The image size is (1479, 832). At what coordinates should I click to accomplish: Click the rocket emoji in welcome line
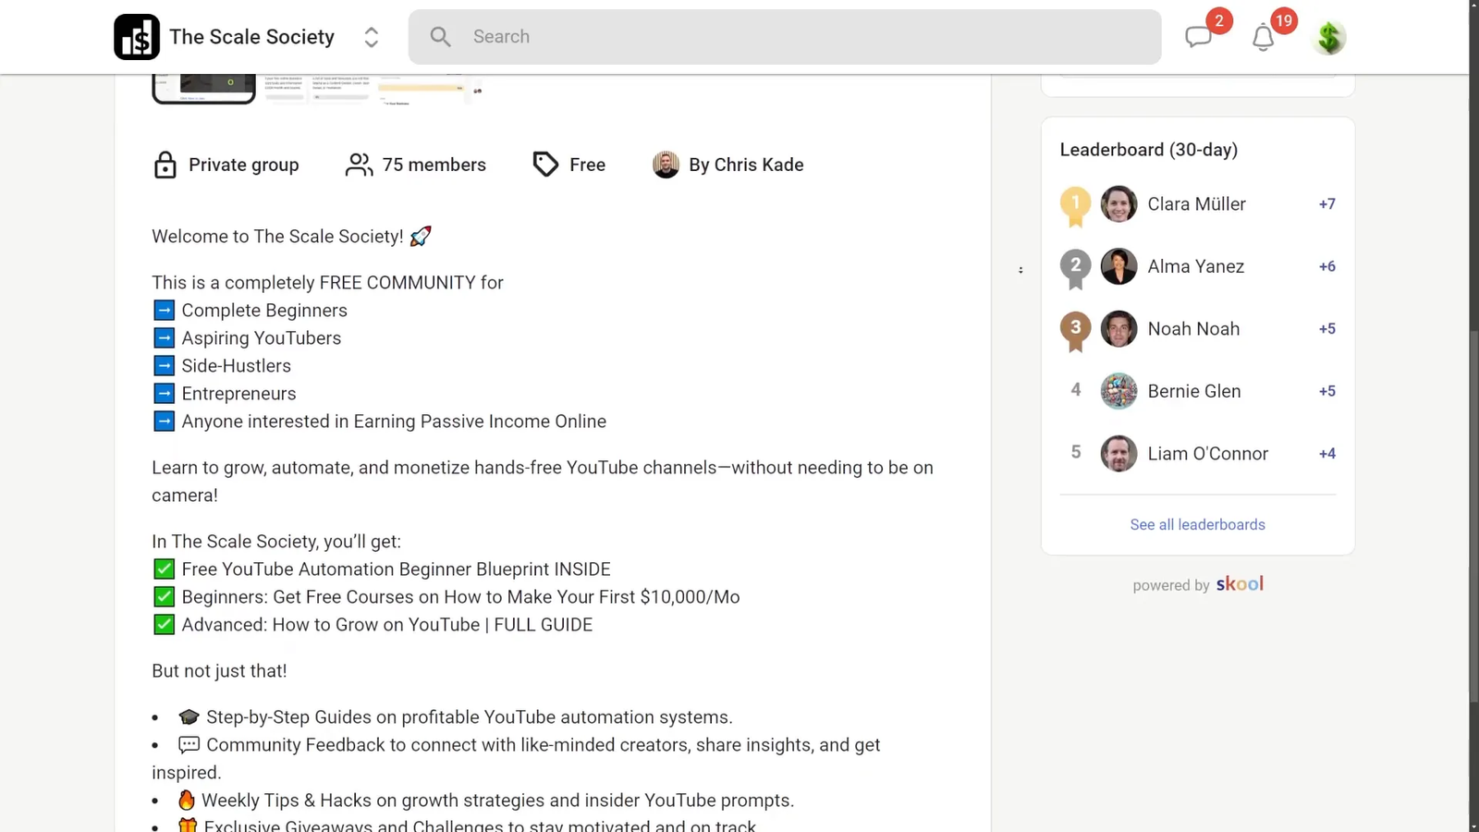(421, 236)
